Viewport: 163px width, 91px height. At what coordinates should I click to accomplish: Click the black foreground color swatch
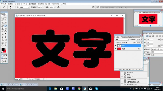click(3, 50)
